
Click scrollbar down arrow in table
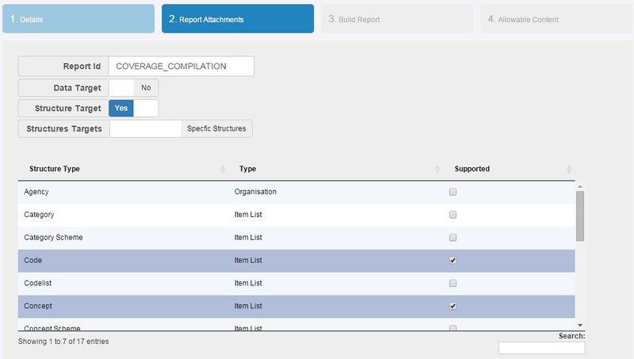[x=580, y=325]
